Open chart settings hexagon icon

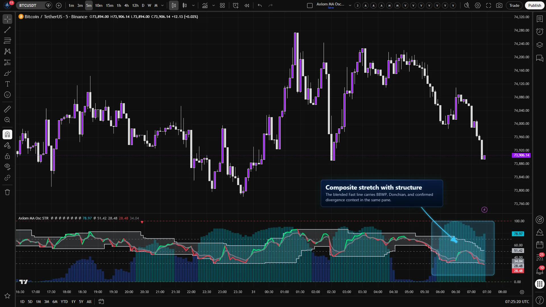(478, 5)
